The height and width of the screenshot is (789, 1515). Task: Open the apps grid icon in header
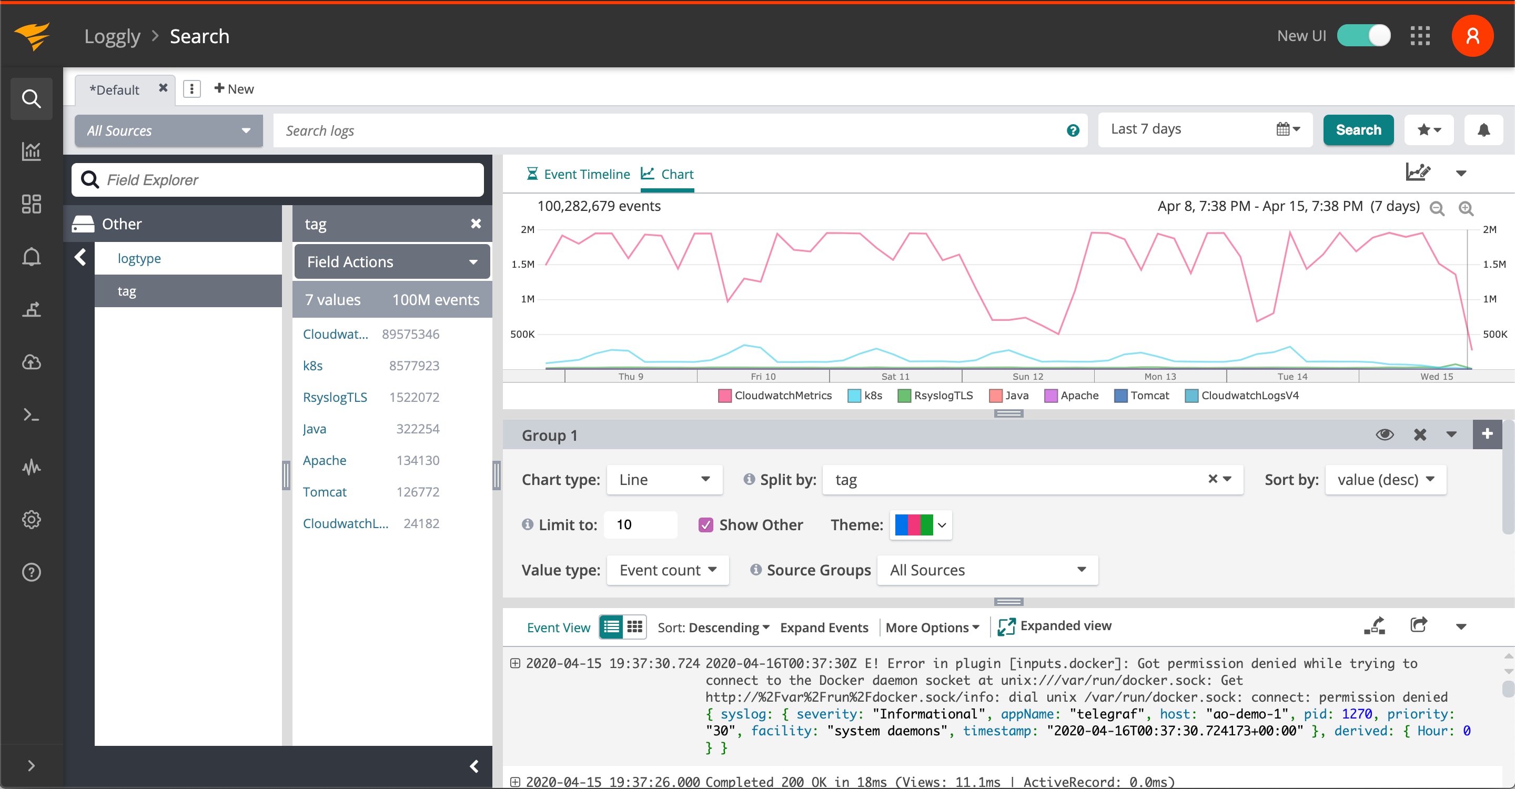click(1419, 36)
